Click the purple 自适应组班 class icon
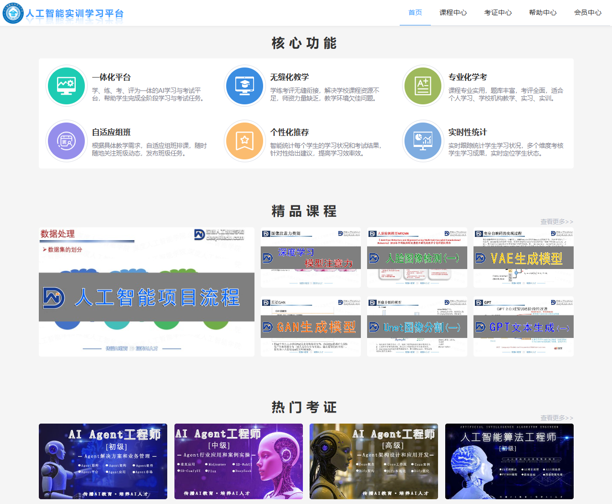The height and width of the screenshot is (504, 612). [x=66, y=141]
